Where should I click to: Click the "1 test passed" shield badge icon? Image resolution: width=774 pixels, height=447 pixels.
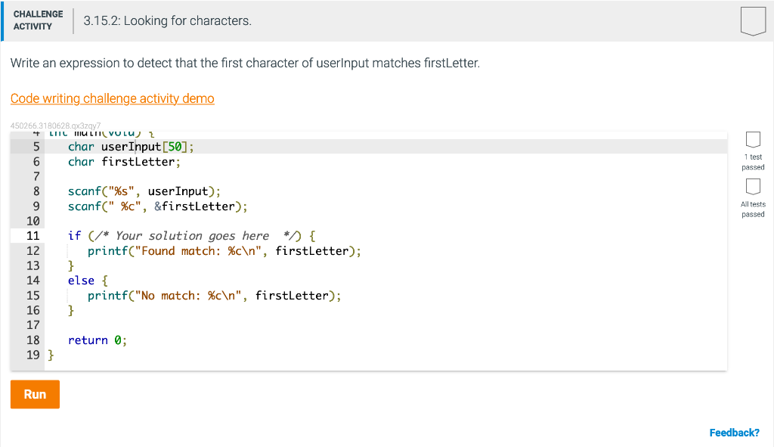pos(753,139)
